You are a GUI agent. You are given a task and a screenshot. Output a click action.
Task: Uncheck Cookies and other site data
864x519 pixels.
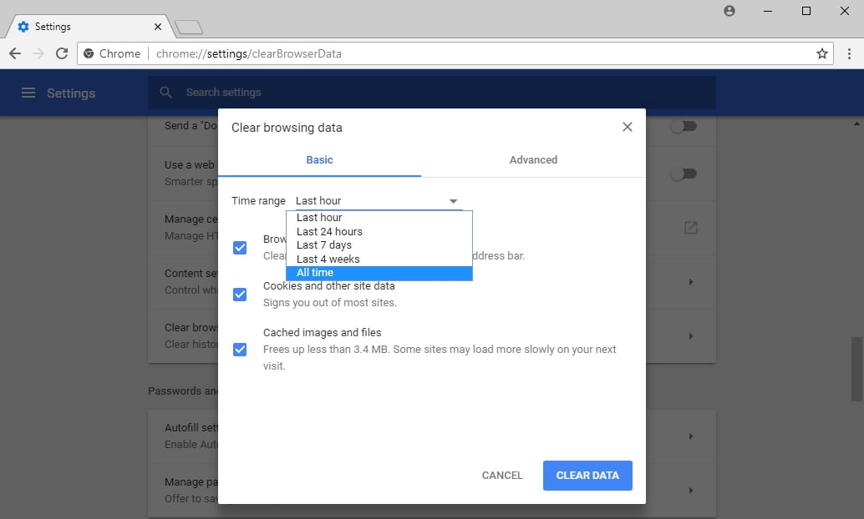(240, 294)
